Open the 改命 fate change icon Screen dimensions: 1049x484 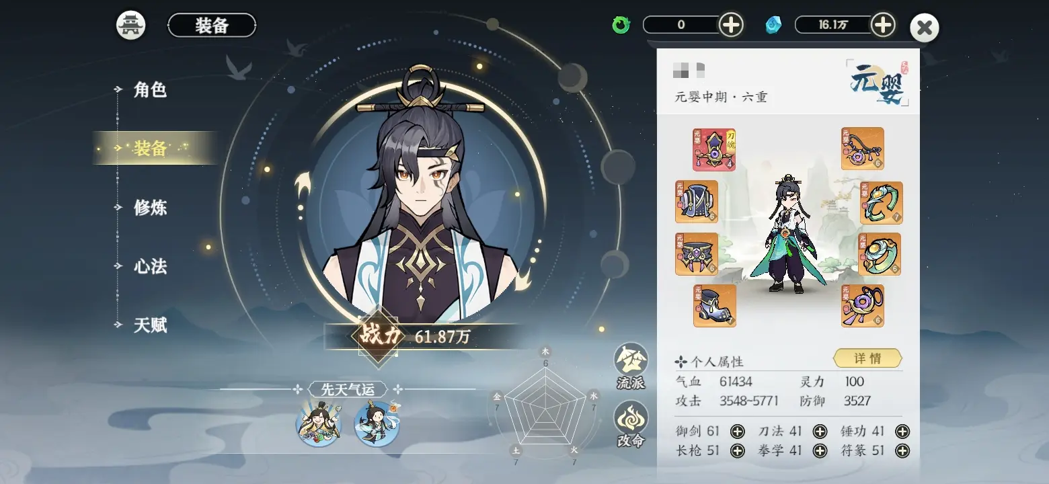[631, 425]
